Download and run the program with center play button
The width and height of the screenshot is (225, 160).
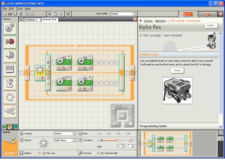[122, 115]
